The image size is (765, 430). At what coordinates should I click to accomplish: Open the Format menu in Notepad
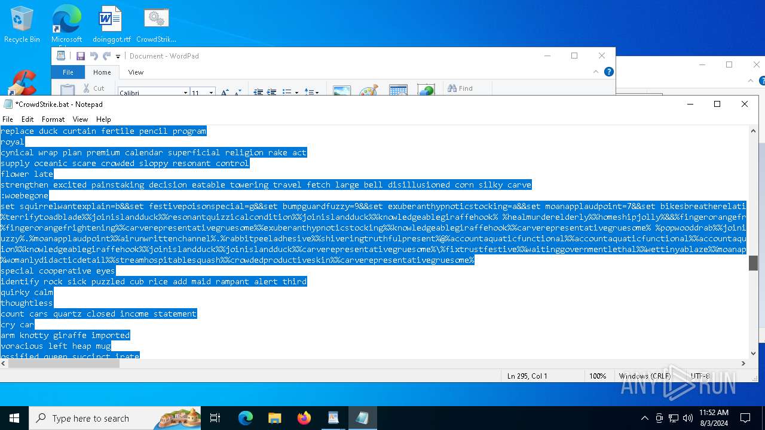click(x=53, y=119)
